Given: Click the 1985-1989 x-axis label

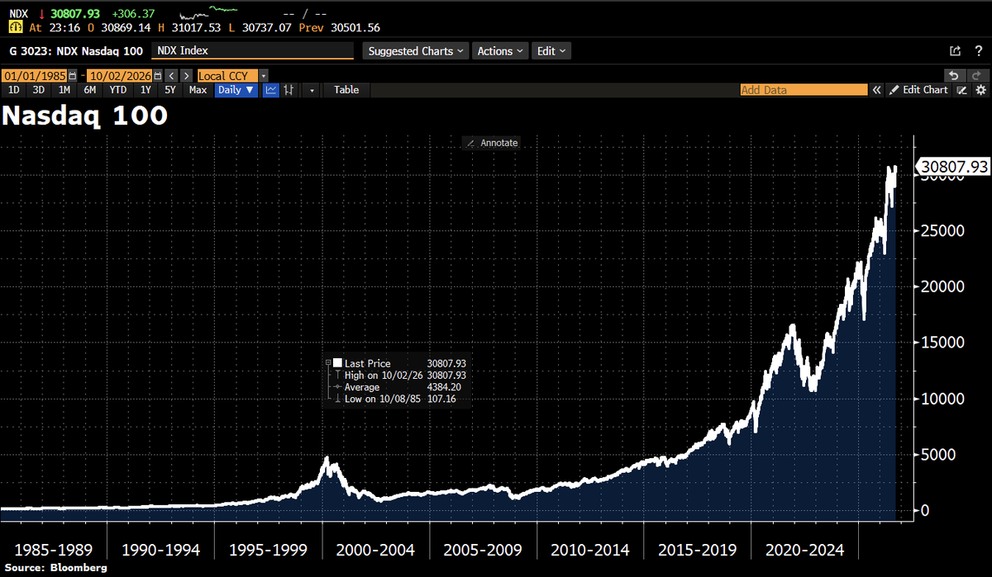Looking at the screenshot, I should tap(53, 550).
